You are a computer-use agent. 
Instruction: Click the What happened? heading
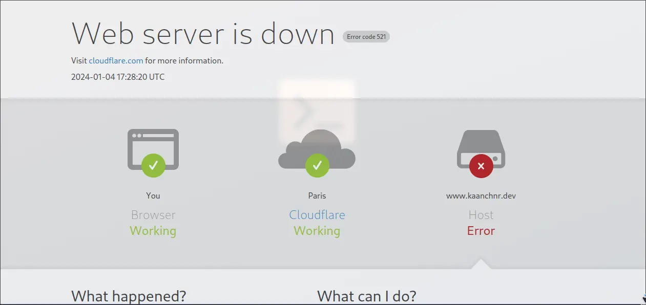tap(129, 296)
